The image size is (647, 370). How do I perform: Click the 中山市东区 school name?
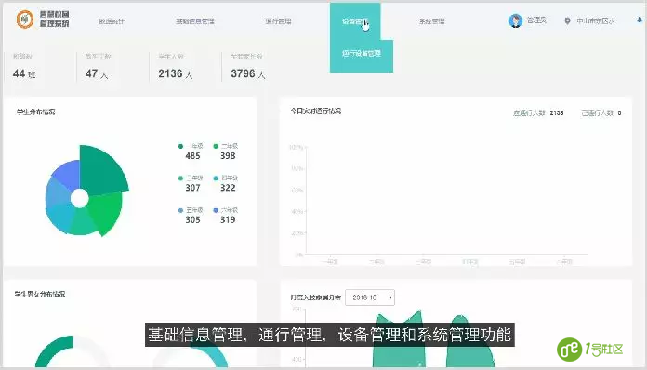click(x=596, y=21)
